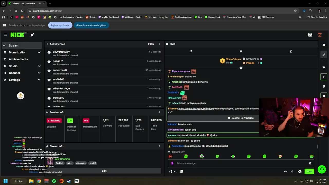Click the green headset support button
This screenshot has width=329, height=185.
click(322, 169)
